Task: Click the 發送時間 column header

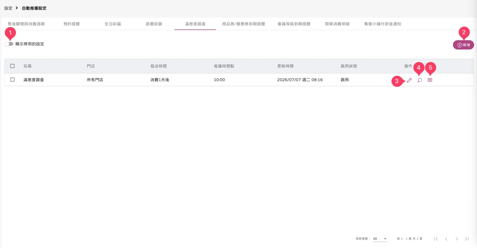Action: [159, 66]
